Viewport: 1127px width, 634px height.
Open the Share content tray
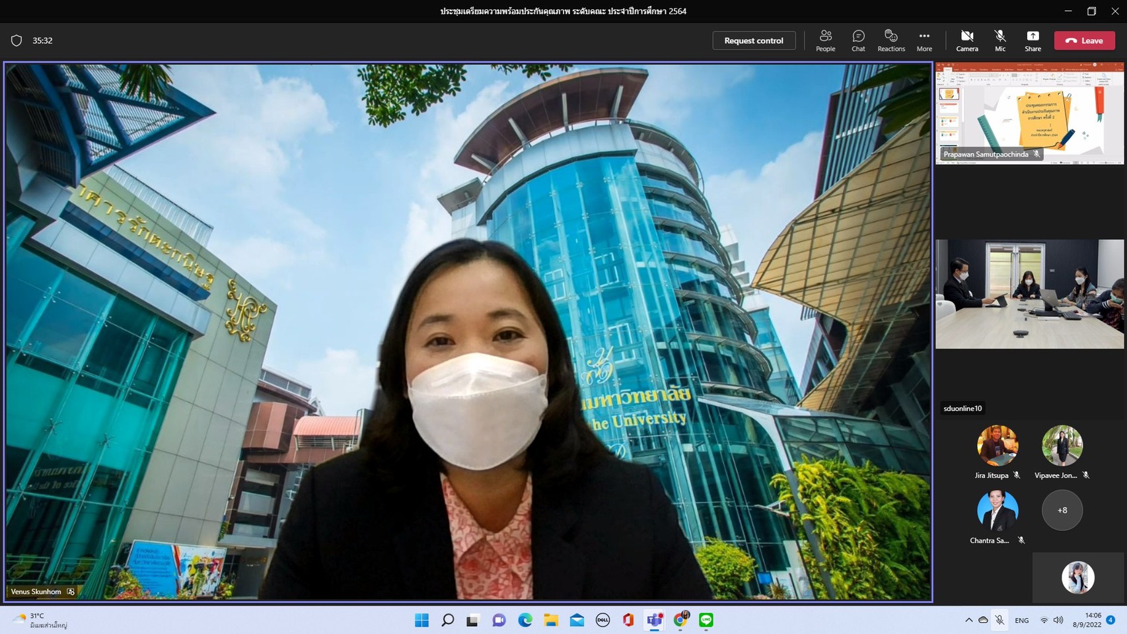pyautogui.click(x=1033, y=40)
